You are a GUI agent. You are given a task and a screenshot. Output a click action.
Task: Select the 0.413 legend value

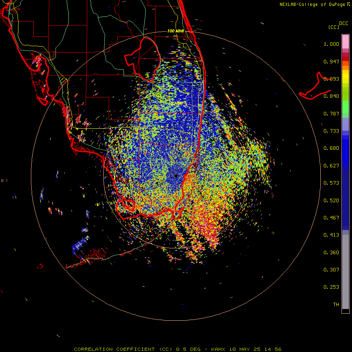coord(331,235)
